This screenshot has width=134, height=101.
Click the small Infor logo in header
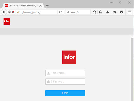[7, 21]
